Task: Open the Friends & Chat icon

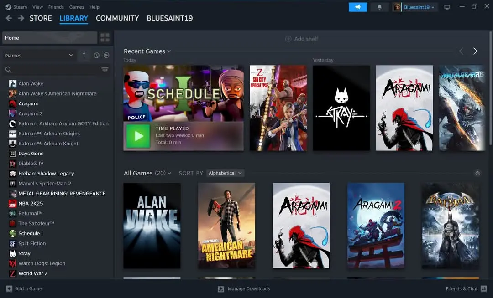Action: pos(484,288)
